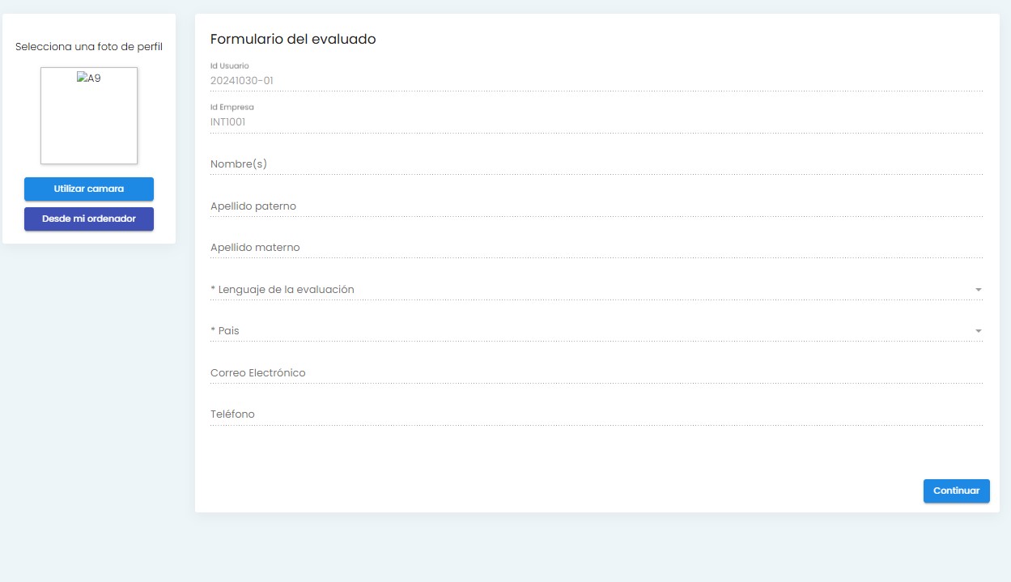Focus the Teléfono input field
Viewport: 1011px width, 582px height.
(x=596, y=414)
